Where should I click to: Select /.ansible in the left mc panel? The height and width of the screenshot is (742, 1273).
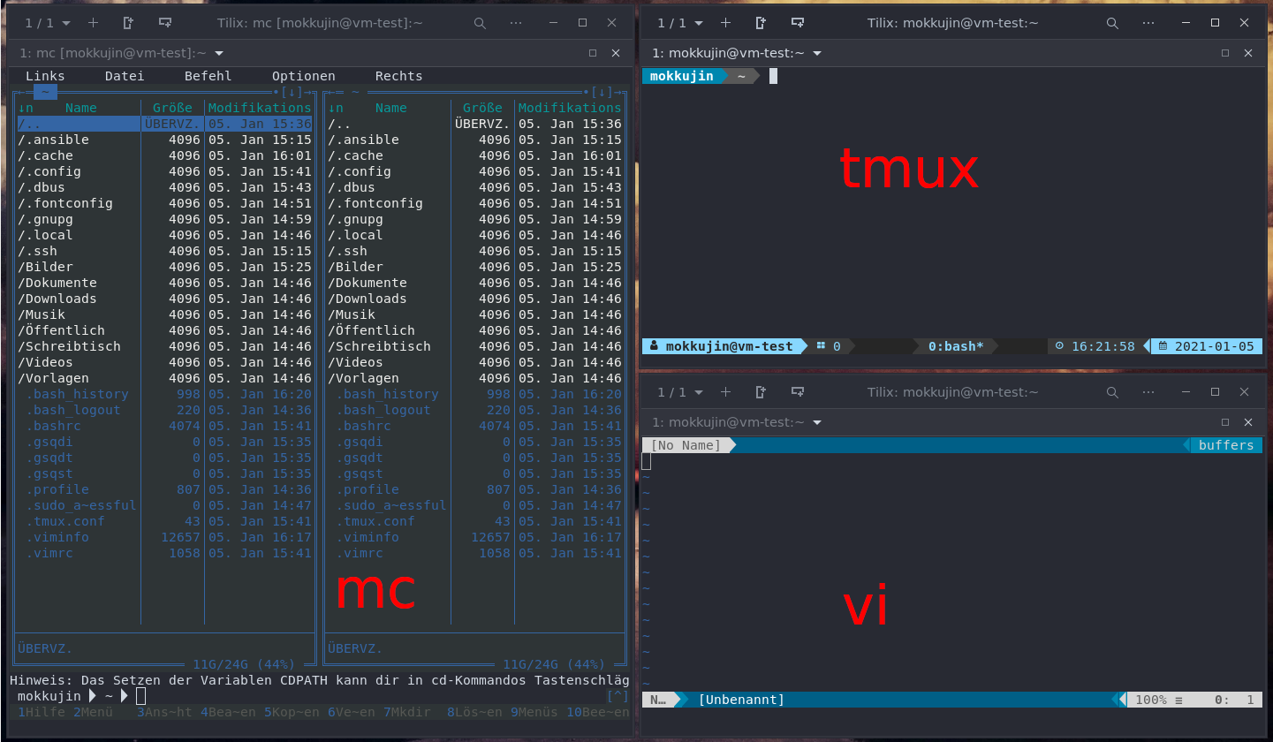[165, 140]
